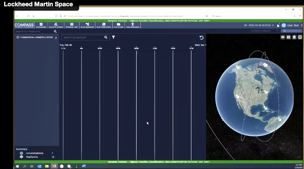Go to the Dashboard tab
304x169 pixels.
(41, 25)
